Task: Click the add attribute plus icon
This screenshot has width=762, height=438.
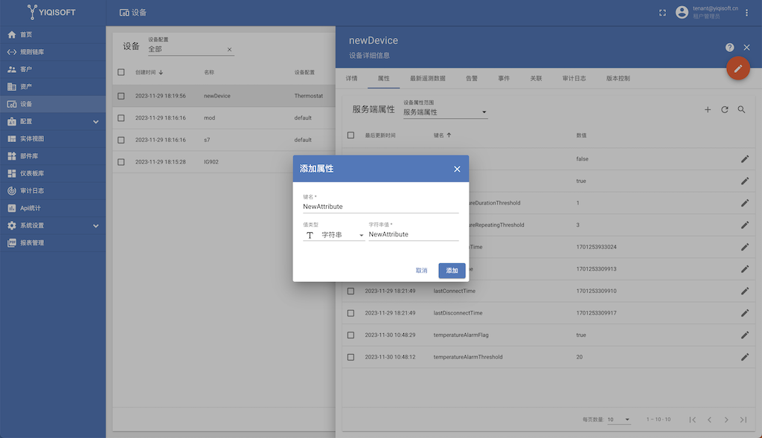Action: [x=708, y=110]
